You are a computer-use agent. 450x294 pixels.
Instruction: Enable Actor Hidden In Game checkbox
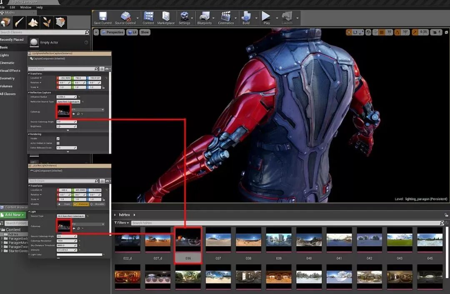pyautogui.click(x=58, y=143)
